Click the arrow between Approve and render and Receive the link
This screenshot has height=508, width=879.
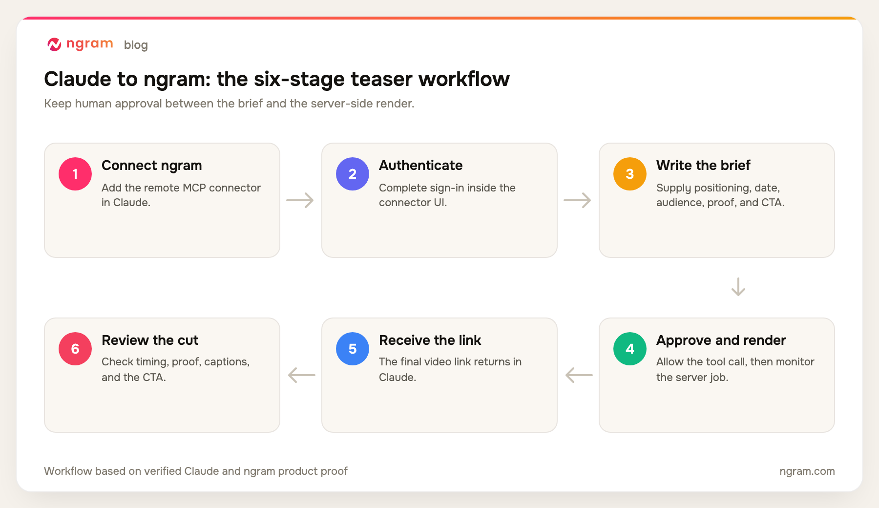[579, 375]
